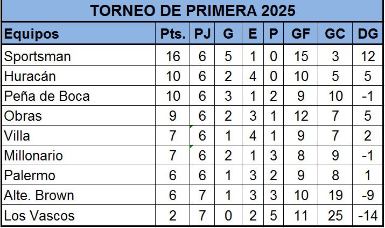
Task: Select the TORNEO DE PRIMERA 2025 title cell
Action: [193, 11]
